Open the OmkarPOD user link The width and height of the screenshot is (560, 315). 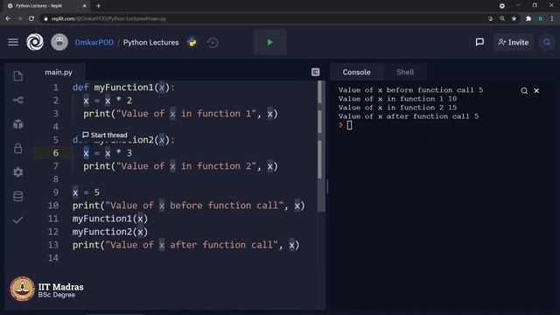[94, 43]
